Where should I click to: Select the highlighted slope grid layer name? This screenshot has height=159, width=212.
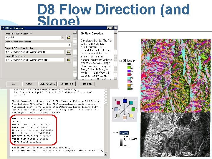tap(124, 133)
